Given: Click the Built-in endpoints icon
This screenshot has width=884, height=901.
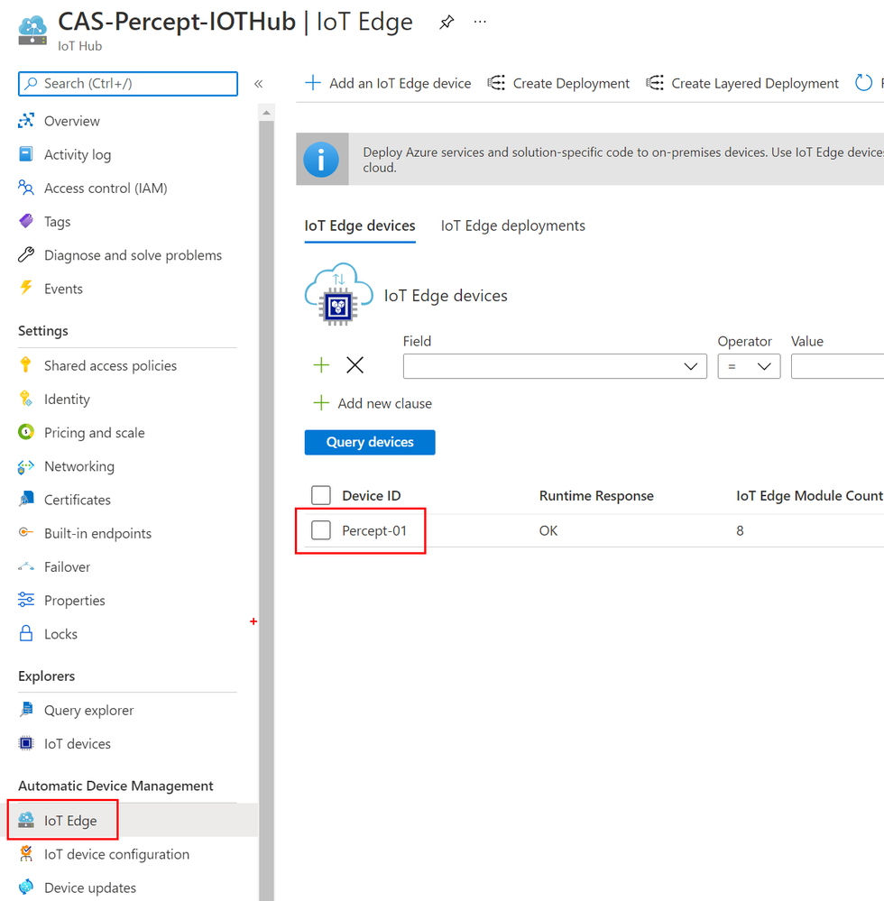Looking at the screenshot, I should coord(26,533).
